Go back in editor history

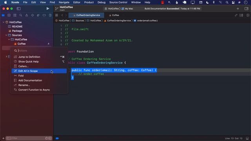click(x=62, y=15)
